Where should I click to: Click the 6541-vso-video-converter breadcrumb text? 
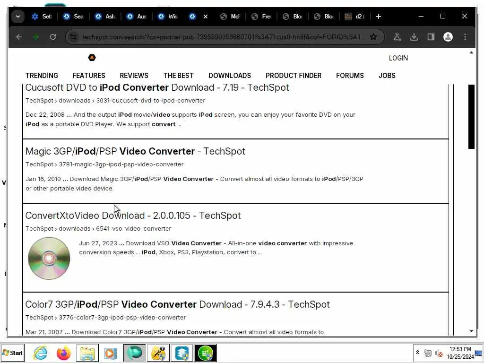tap(134, 229)
